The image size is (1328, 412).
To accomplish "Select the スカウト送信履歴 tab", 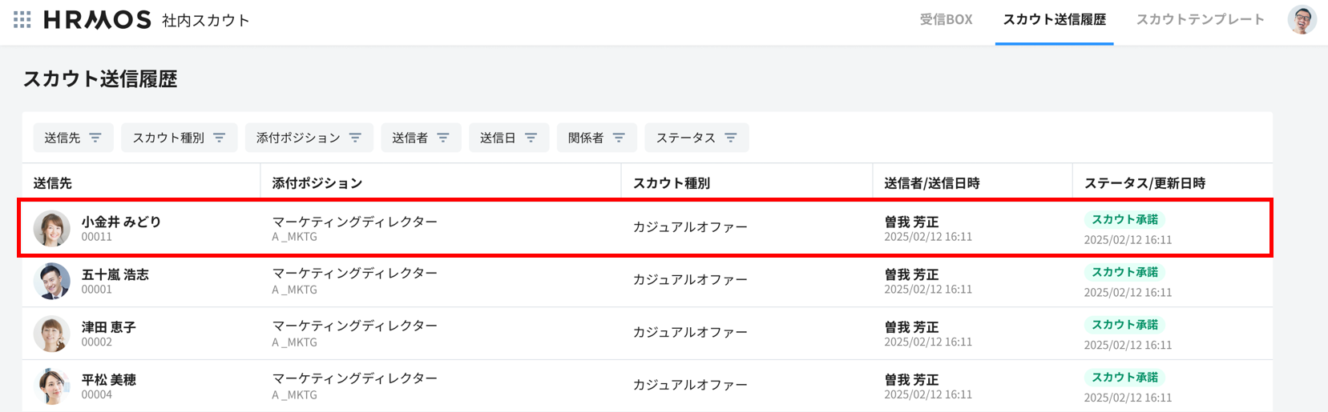I will click(x=1054, y=20).
